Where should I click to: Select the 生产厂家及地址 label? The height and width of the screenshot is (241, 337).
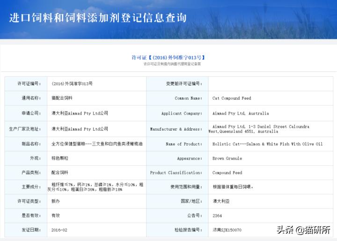coord(25,129)
